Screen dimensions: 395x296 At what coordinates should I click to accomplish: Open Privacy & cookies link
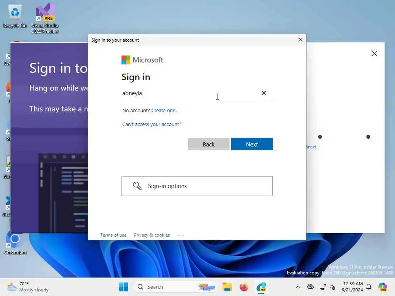click(x=152, y=235)
